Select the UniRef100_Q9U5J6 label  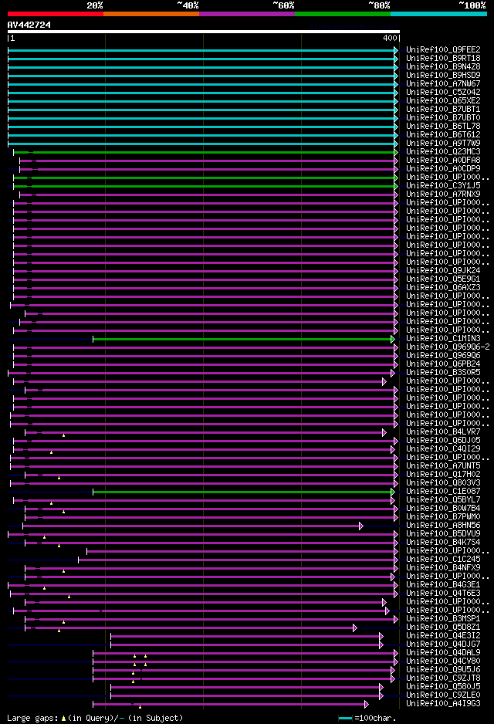point(443,669)
